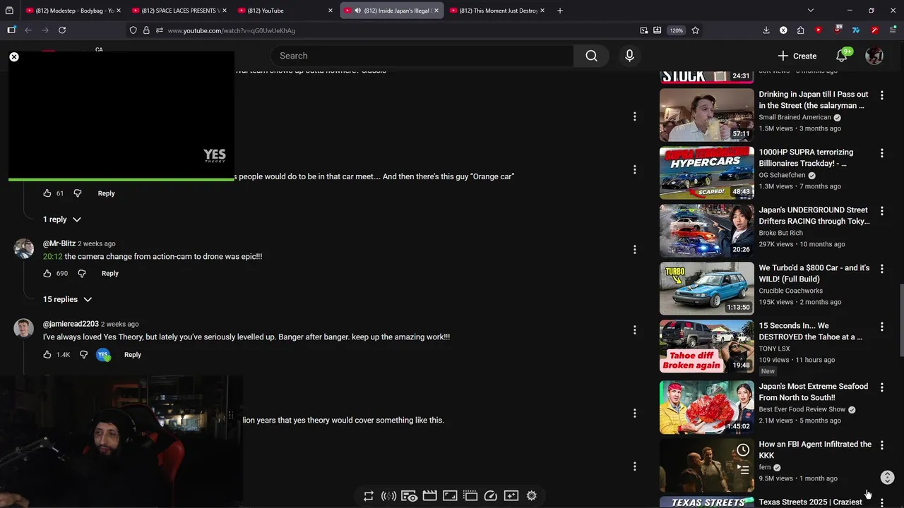904x508 pixels.
Task: Go back to the previous page
Action: click(28, 30)
